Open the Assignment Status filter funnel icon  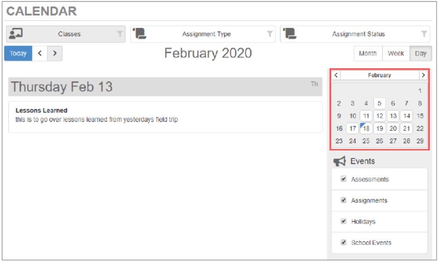click(x=423, y=34)
